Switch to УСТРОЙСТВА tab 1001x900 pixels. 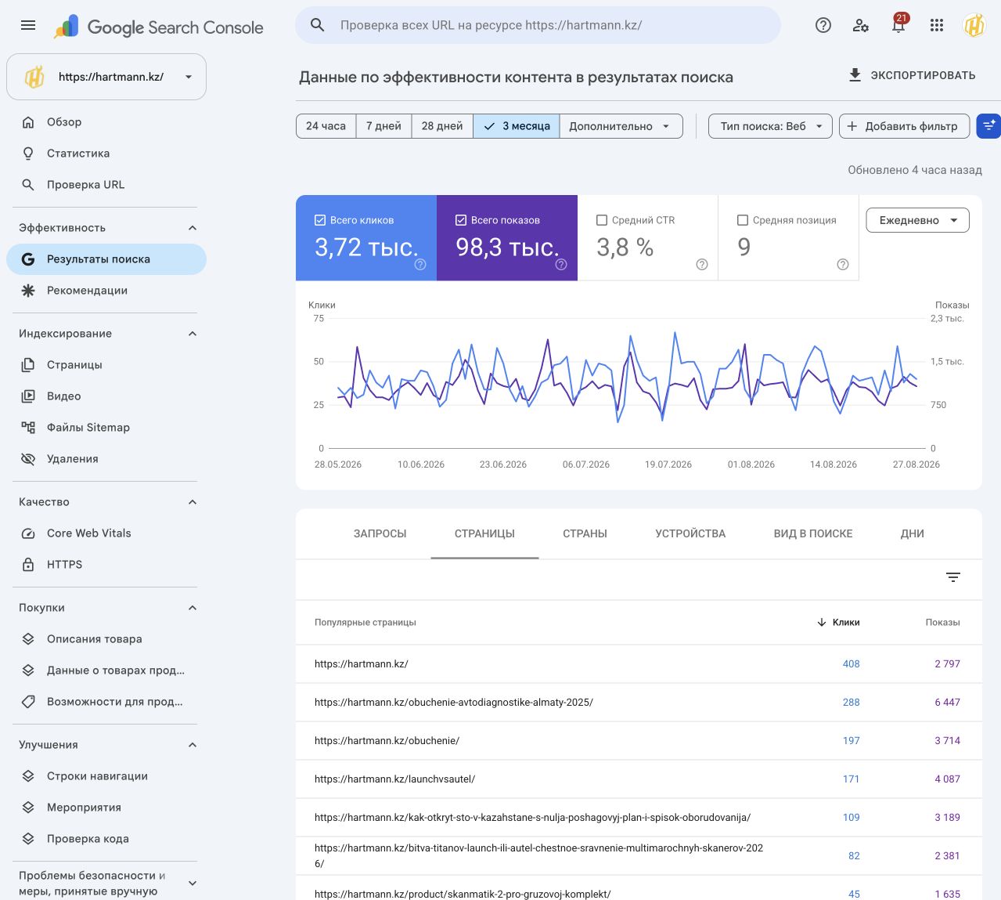click(x=690, y=533)
